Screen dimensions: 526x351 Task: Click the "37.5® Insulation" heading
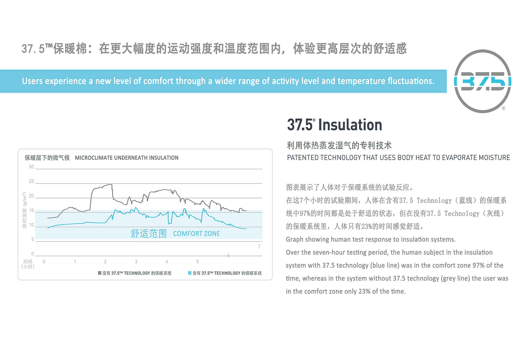click(x=334, y=125)
